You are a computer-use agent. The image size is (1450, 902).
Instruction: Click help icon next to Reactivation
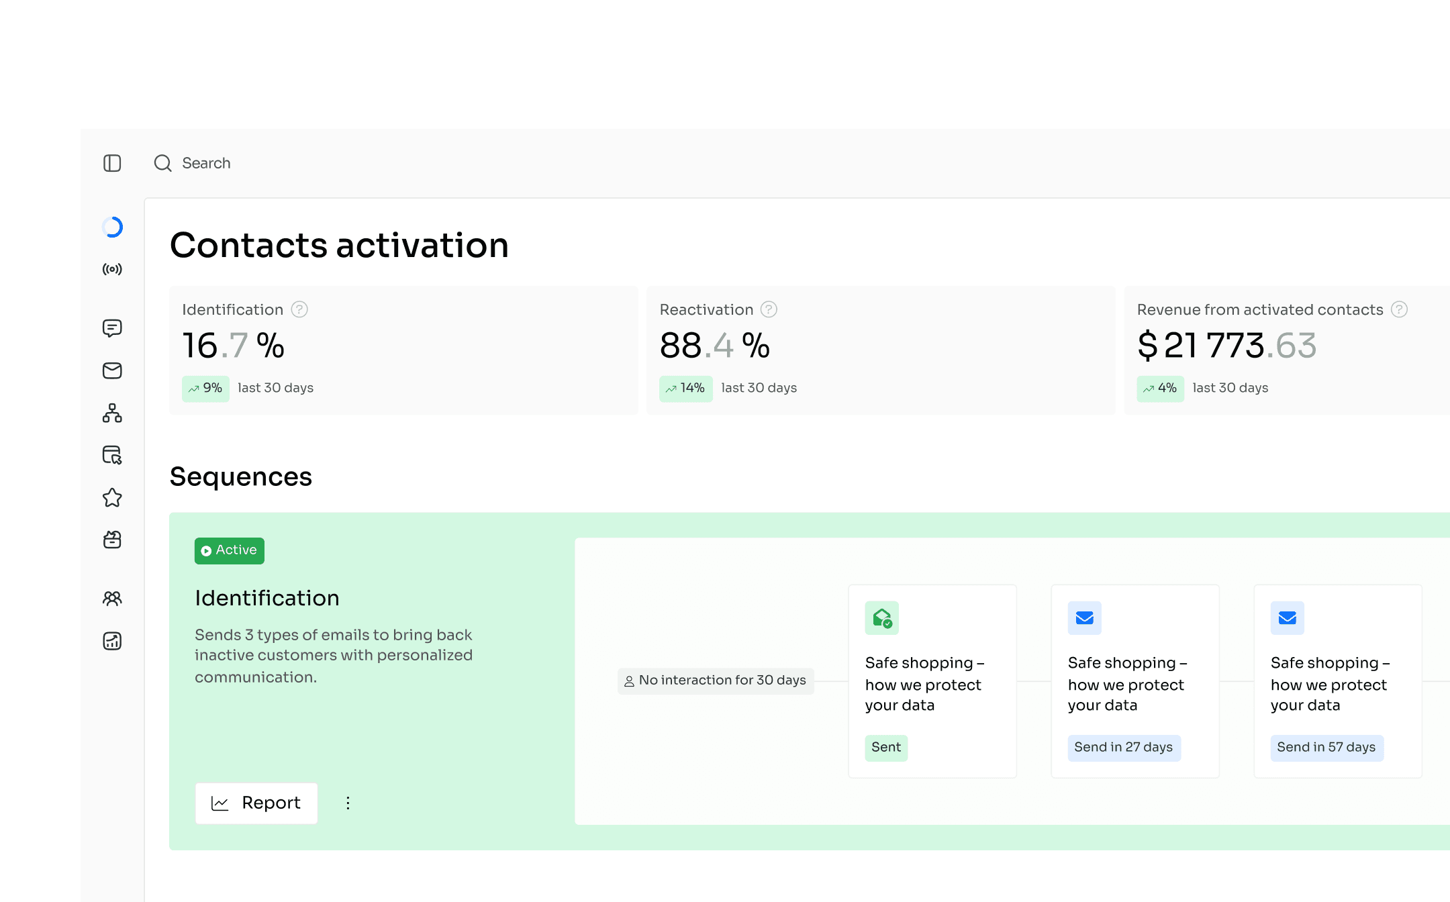click(769, 309)
